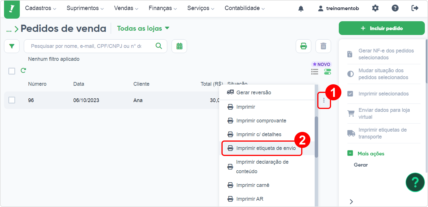This screenshot has height=207, width=428.
Task: Click the date 06/10/2023 cell
Action: (86, 100)
